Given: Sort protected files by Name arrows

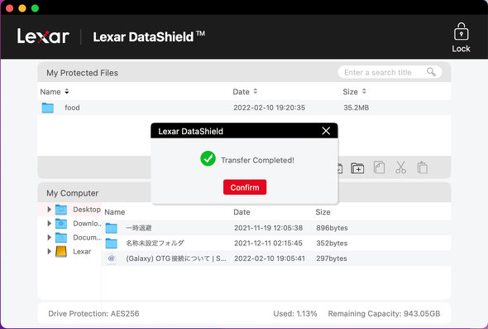Looking at the screenshot, I should pyautogui.click(x=67, y=91).
